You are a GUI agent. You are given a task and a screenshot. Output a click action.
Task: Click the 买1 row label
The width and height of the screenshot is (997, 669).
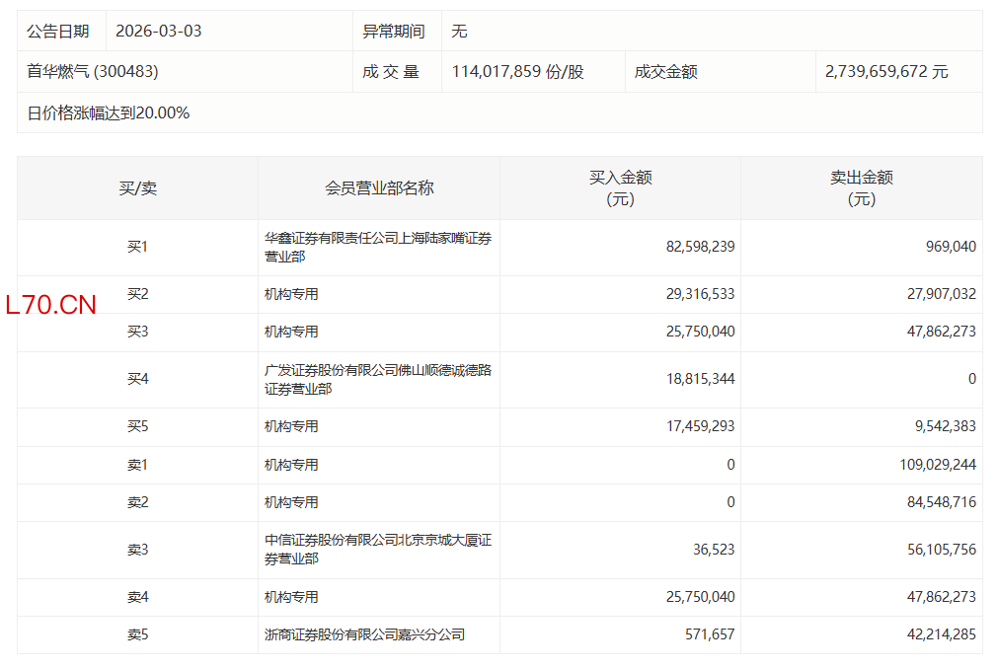click(x=137, y=248)
